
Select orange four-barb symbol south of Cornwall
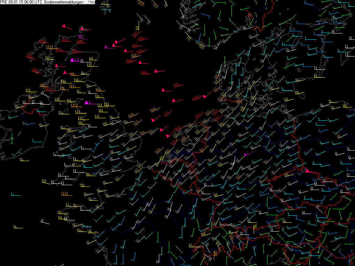click(67, 194)
